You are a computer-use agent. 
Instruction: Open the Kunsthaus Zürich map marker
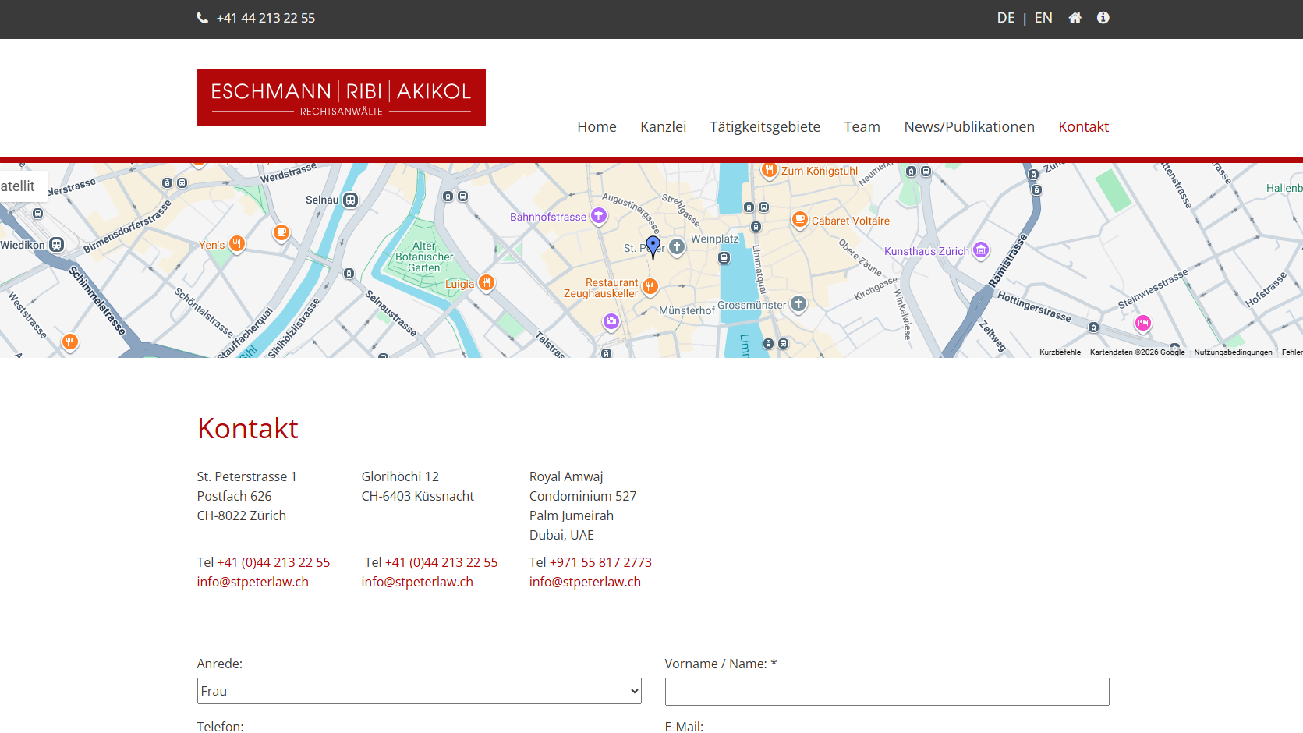[x=981, y=250]
